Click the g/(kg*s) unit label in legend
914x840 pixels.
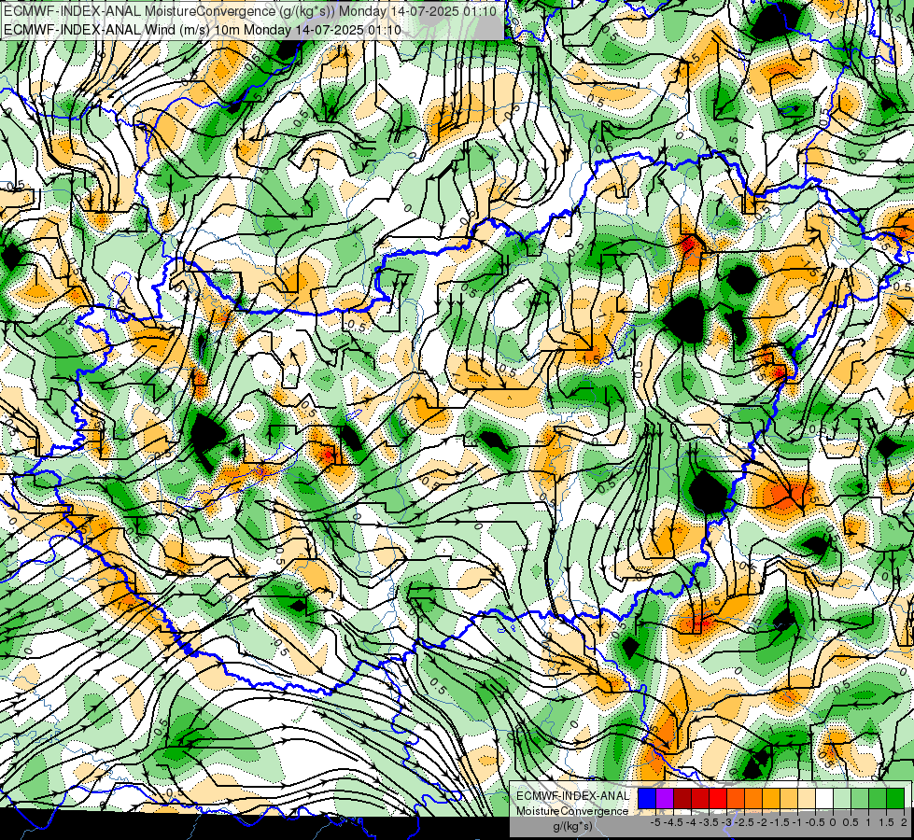pyautogui.click(x=572, y=827)
